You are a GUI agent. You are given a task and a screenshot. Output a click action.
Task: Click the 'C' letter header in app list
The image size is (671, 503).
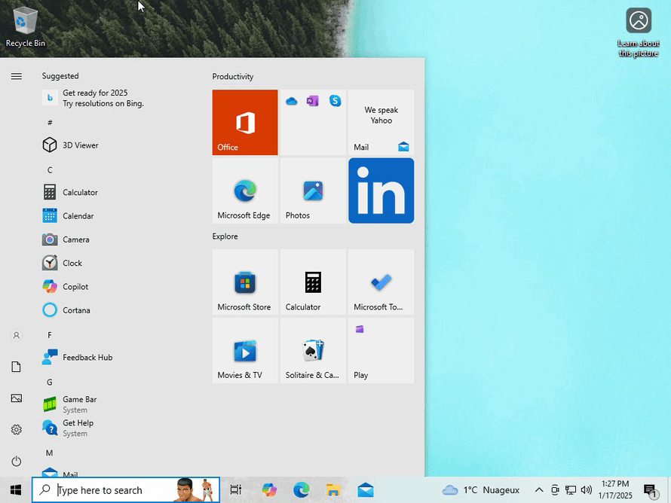coord(50,170)
